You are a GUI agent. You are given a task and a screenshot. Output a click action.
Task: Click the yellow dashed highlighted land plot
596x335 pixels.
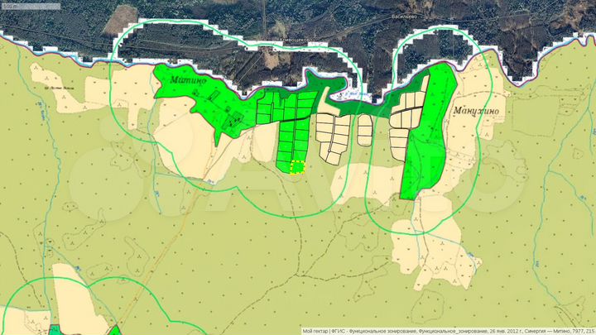tap(297, 167)
